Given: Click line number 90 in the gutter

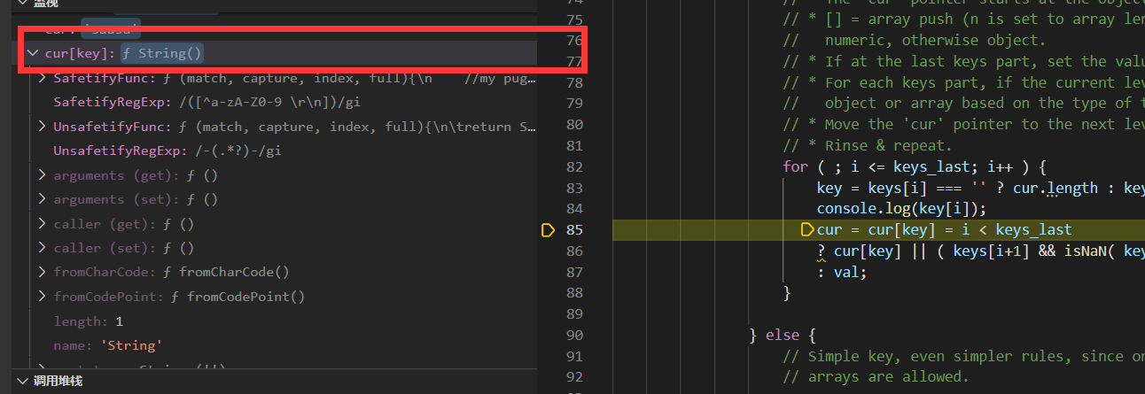Looking at the screenshot, I should tap(573, 336).
